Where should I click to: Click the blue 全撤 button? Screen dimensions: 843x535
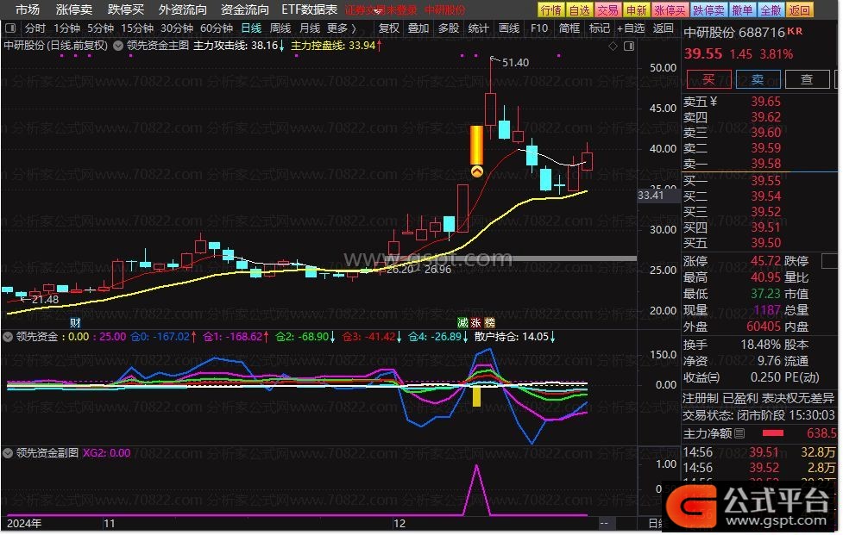click(x=771, y=9)
